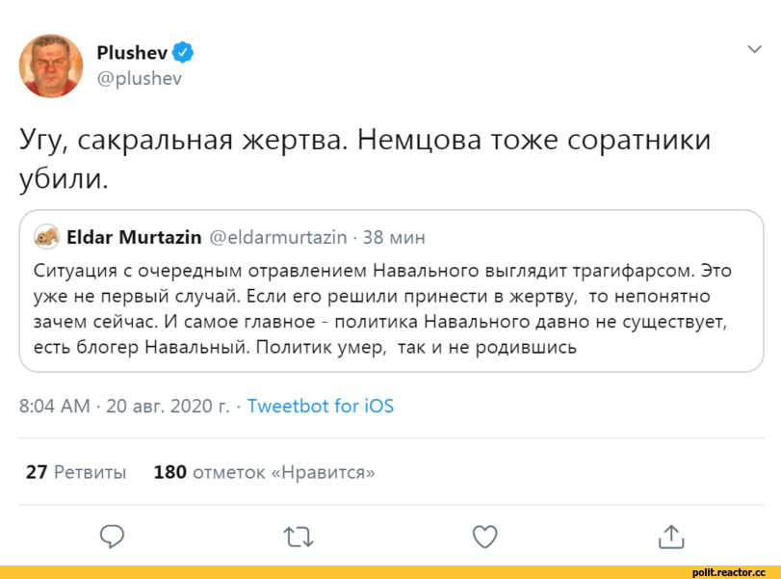Click the Eldar Murtazin author name
The height and width of the screenshot is (579, 781).
coord(132,236)
